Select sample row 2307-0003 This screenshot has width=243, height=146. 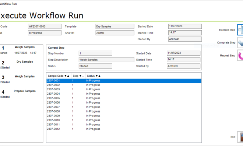click(x=124, y=89)
